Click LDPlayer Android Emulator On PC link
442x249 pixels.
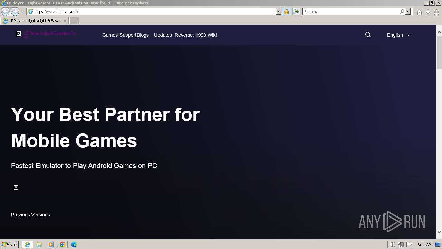point(49,35)
